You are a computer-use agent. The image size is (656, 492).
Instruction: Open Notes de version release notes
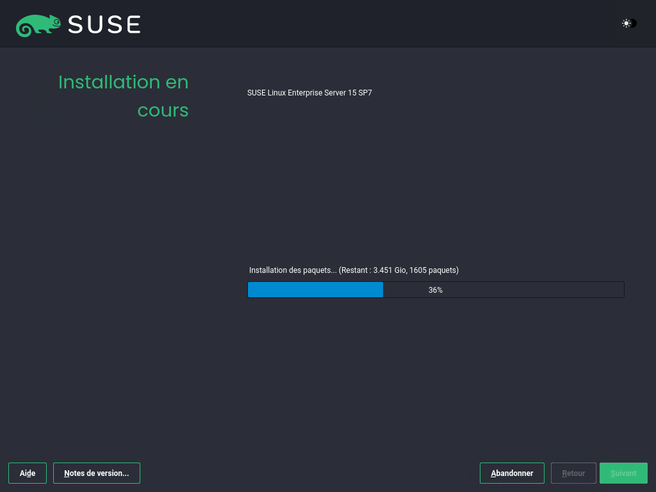(97, 473)
